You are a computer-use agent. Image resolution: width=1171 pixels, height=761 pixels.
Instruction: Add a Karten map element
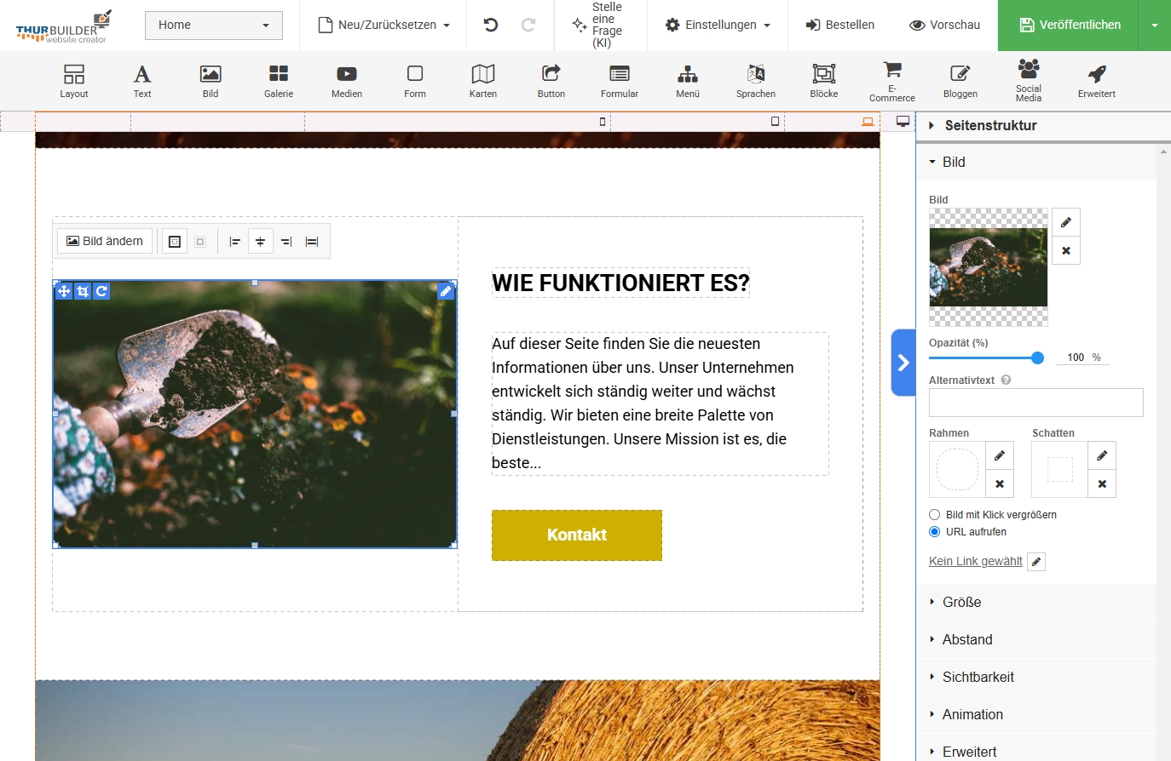pos(483,81)
